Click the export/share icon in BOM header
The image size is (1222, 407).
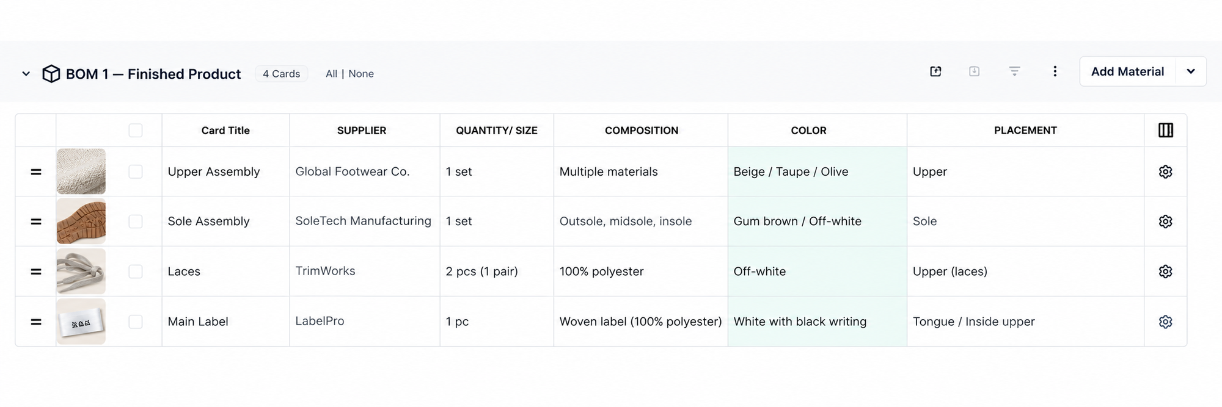click(935, 71)
